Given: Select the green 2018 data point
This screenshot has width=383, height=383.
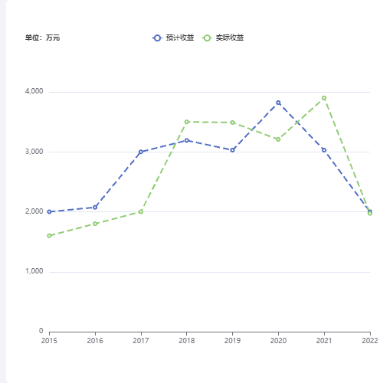Looking at the screenshot, I should 187,122.
